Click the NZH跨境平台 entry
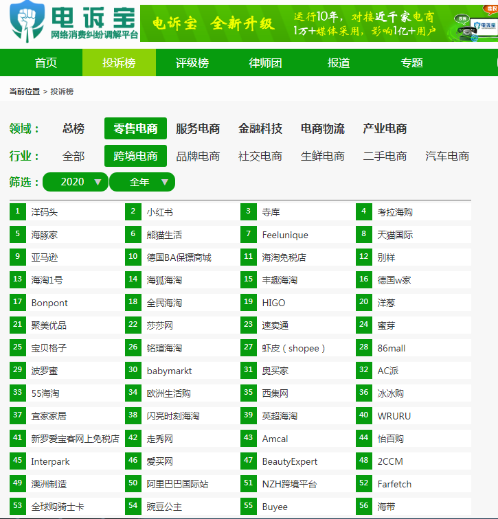The width and height of the screenshot is (498, 519). point(289,484)
